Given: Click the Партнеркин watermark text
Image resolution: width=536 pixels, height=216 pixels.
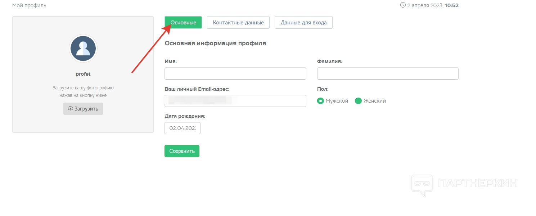Looking at the screenshot, I should (478, 183).
